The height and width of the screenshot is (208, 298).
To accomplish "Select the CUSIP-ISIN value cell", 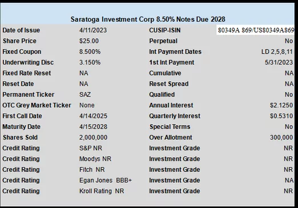I will point(255,30).
